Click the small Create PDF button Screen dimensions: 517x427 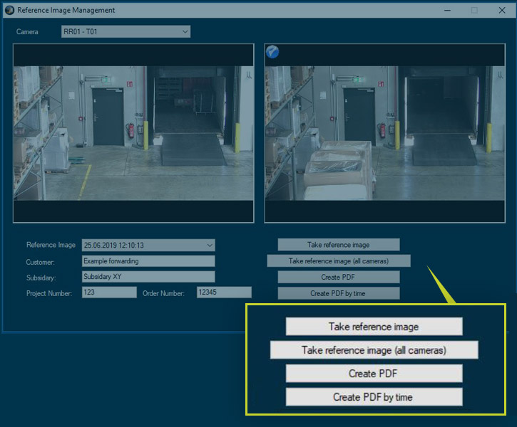click(x=339, y=277)
